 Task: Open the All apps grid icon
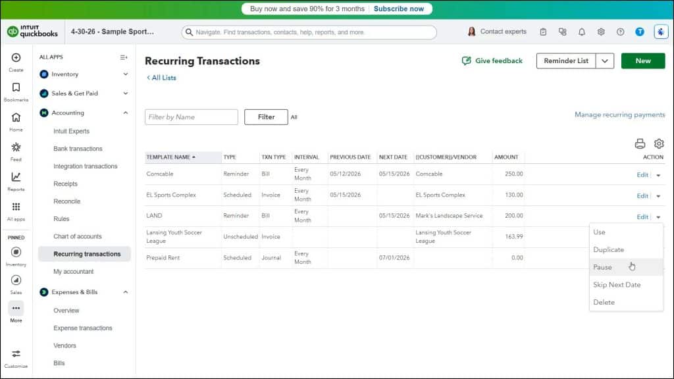pos(16,207)
